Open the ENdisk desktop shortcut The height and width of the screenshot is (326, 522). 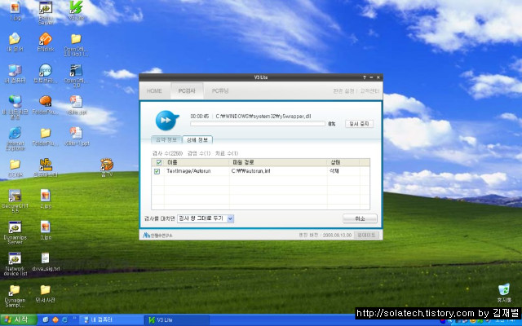click(x=46, y=42)
